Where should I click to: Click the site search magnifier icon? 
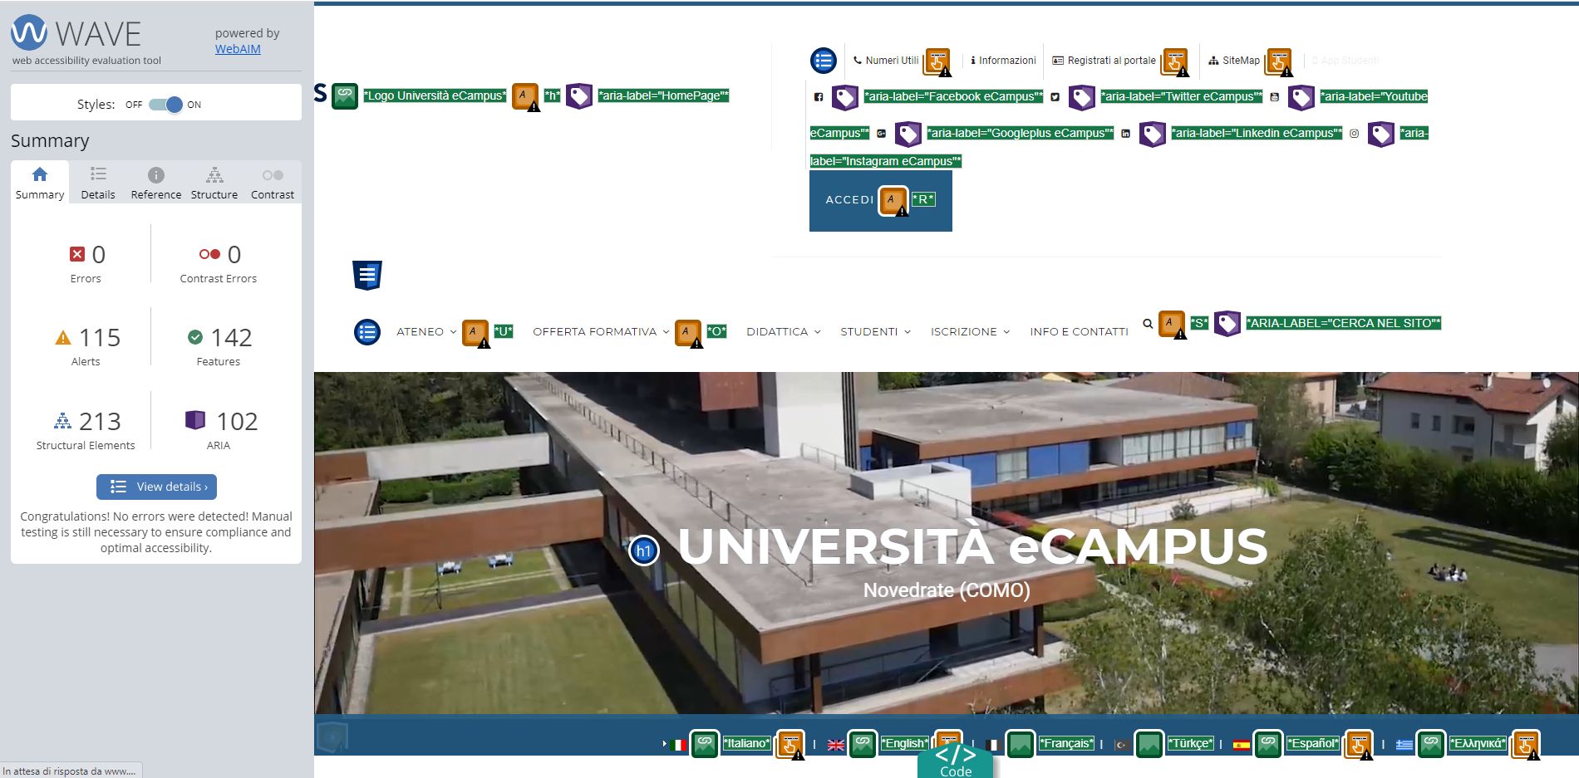(1148, 324)
